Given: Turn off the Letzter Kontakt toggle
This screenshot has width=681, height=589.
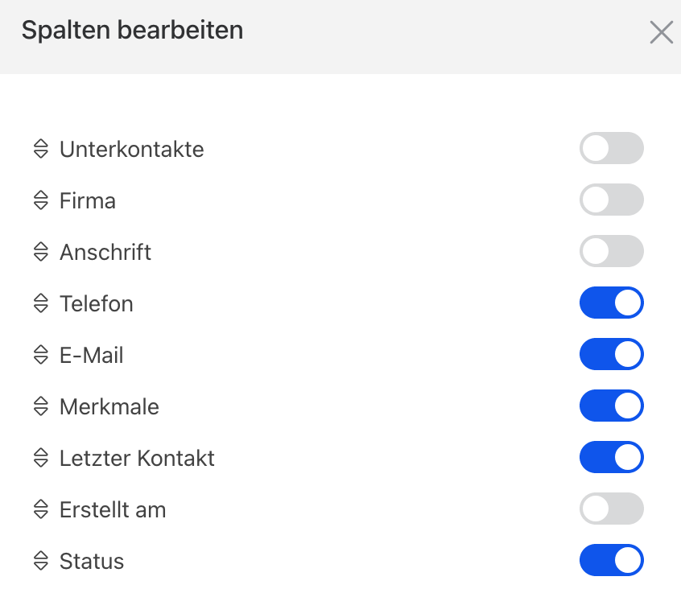Looking at the screenshot, I should coord(611,458).
